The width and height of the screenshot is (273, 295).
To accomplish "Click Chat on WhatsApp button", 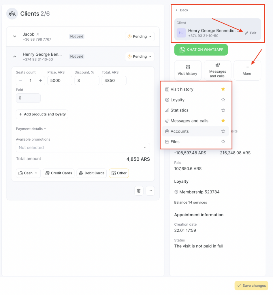I will click(x=201, y=50).
